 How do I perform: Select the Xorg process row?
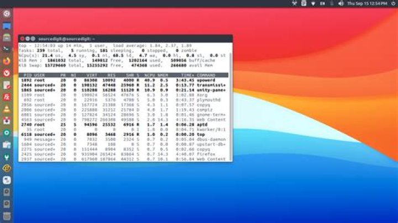coord(123,95)
